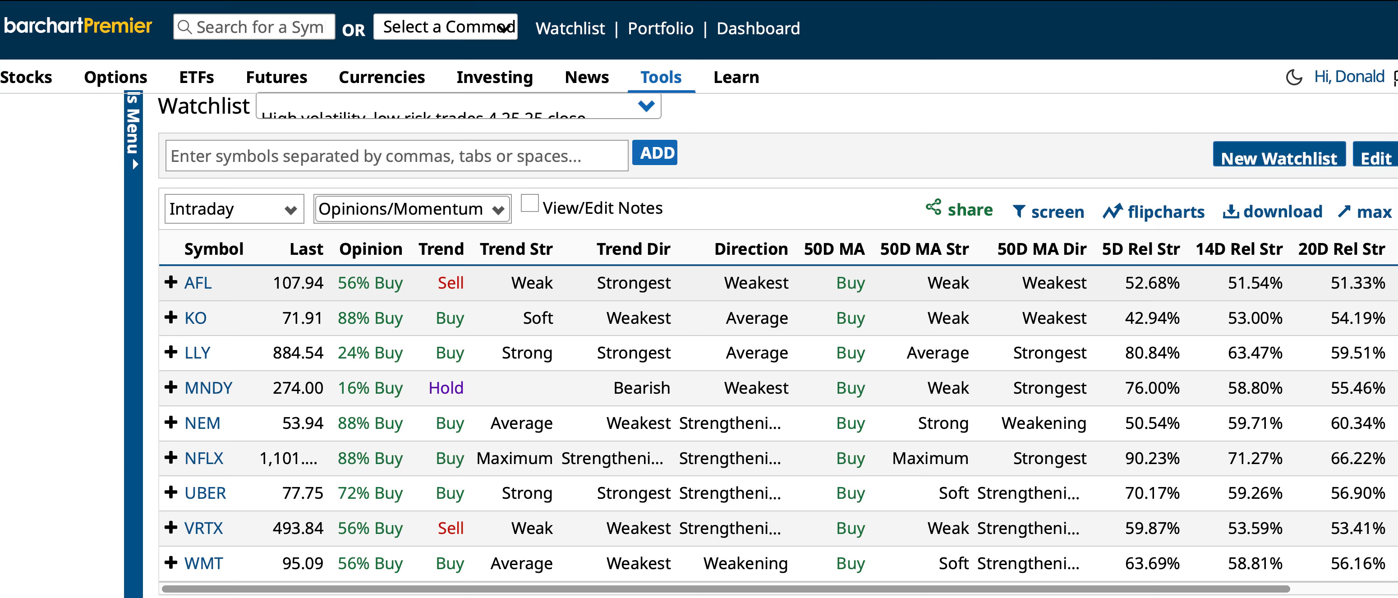This screenshot has width=1398, height=598.
Task: Sort by the Symbol column header
Action: coord(214,249)
